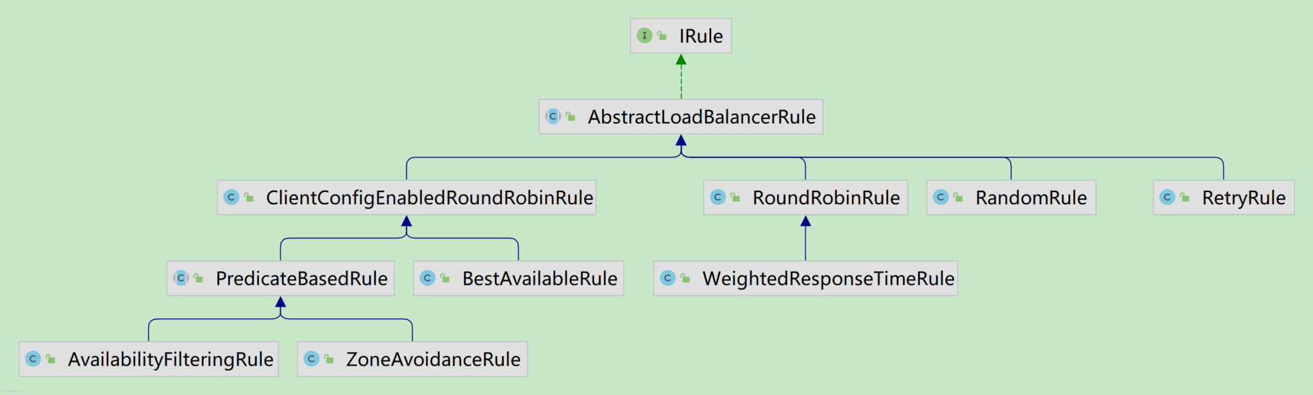The image size is (1313, 395).
Task: Click the green lock icon beside IRule
Action: point(662,36)
